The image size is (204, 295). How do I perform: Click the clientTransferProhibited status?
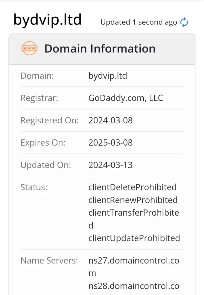point(133,213)
